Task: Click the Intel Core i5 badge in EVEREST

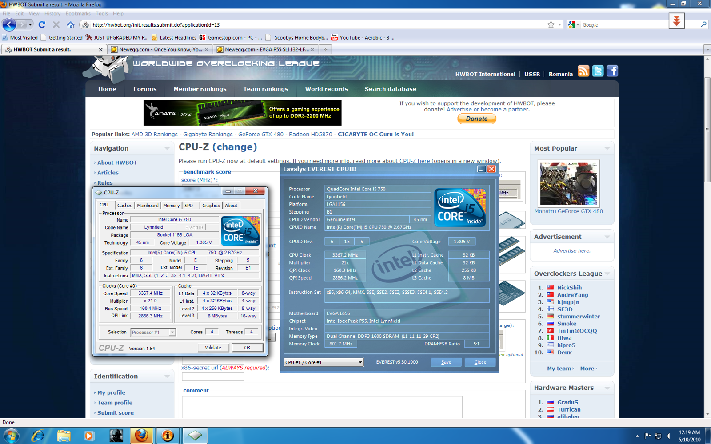Action: (x=460, y=207)
